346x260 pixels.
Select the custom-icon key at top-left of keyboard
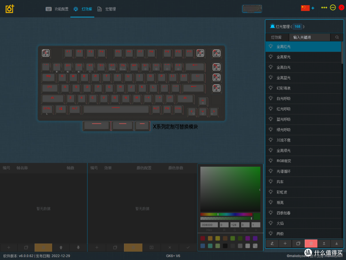coord(46,53)
